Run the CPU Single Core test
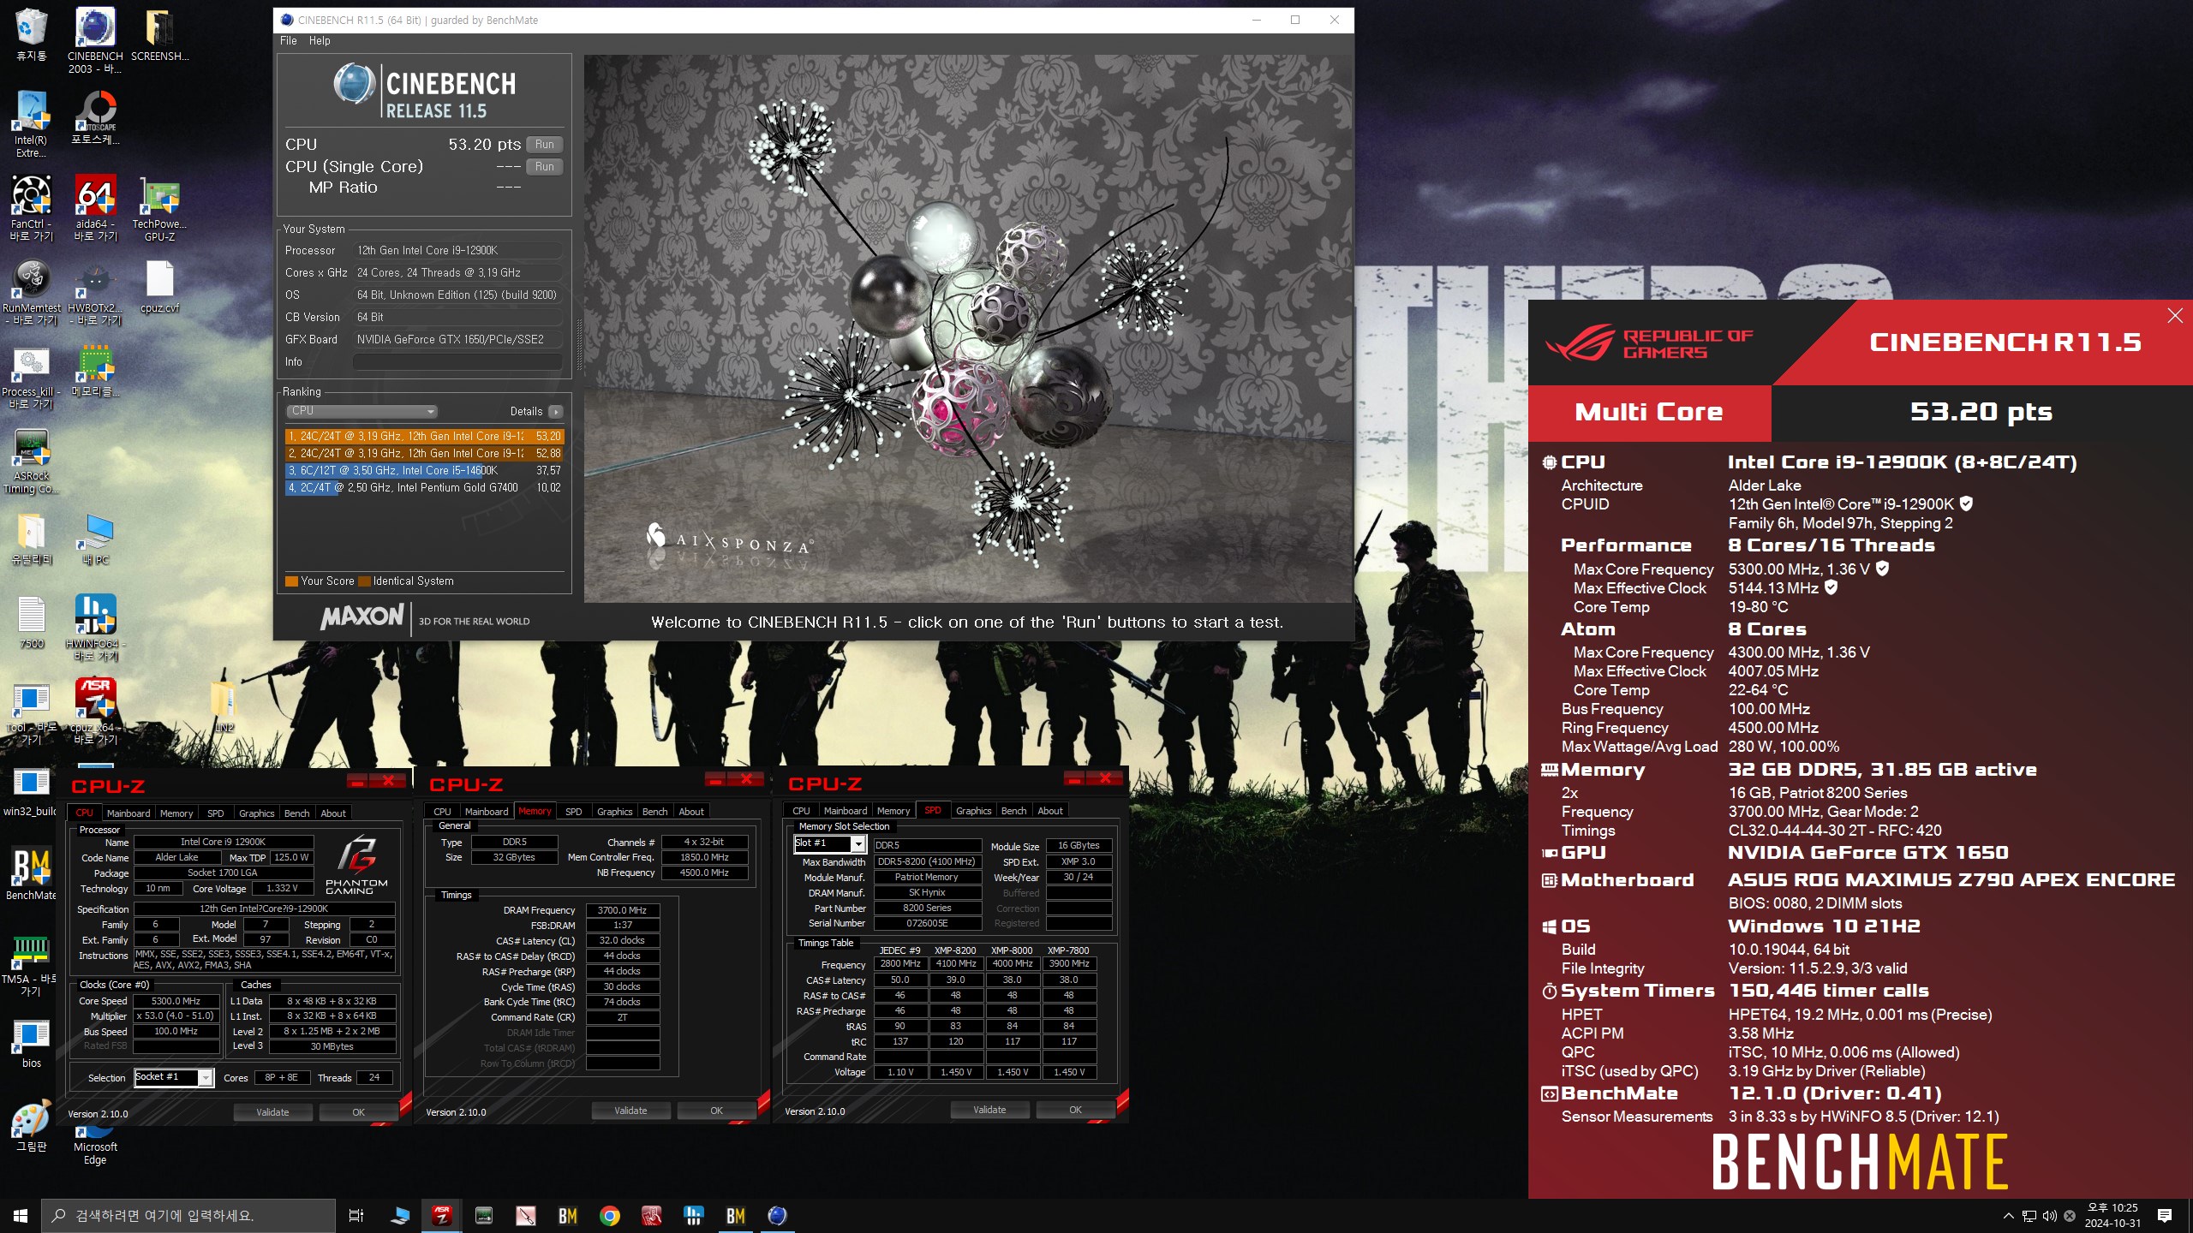 (545, 167)
